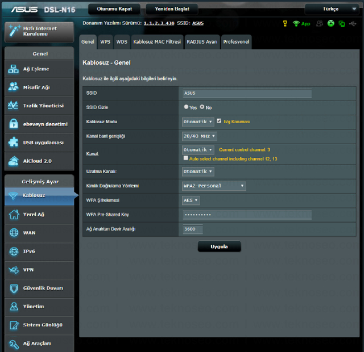This screenshot has width=364, height=352.
Task: Open the Sistem Günlüğü menu label
Action: pyautogui.click(x=43, y=325)
